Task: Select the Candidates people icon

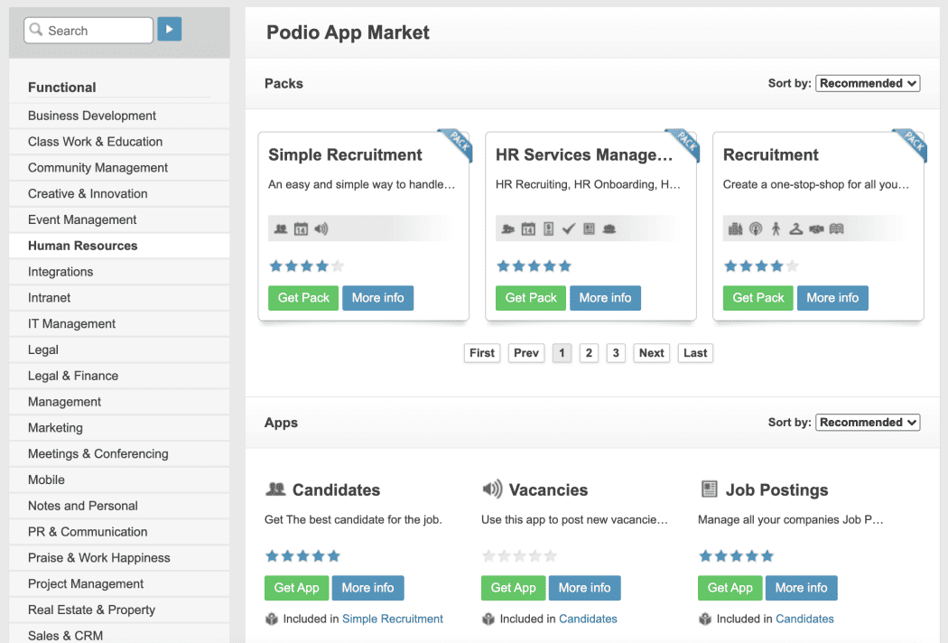Action: coord(276,489)
